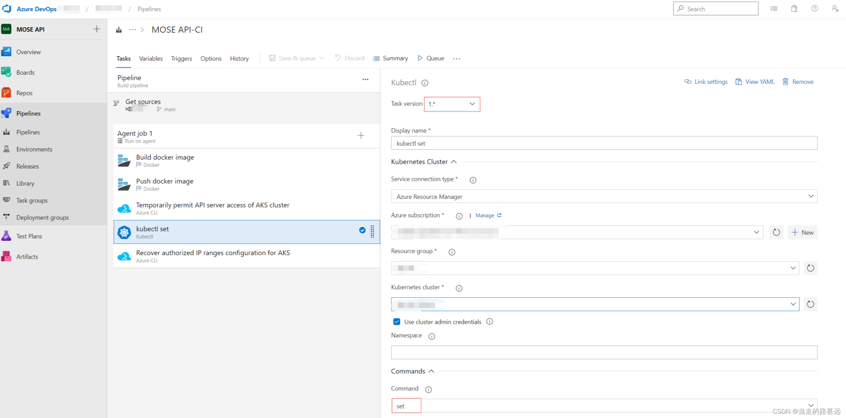The height and width of the screenshot is (418, 846).
Task: Refresh the Azure subscription list
Action: pyautogui.click(x=776, y=233)
